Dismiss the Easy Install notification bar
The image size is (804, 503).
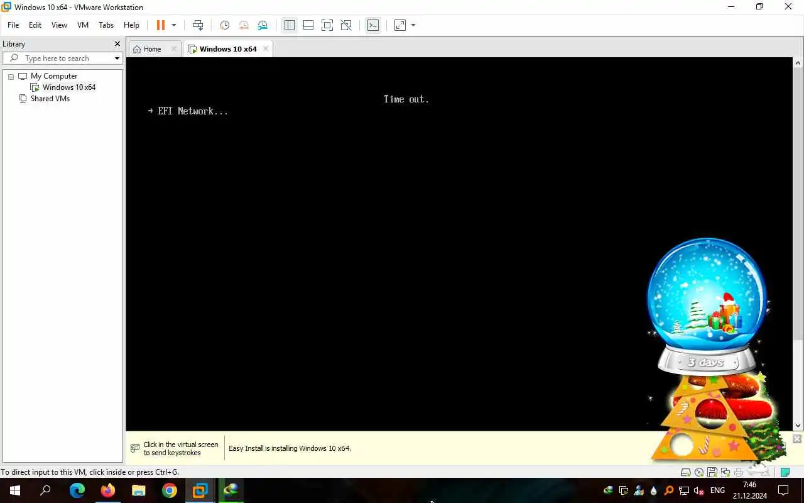[797, 439]
